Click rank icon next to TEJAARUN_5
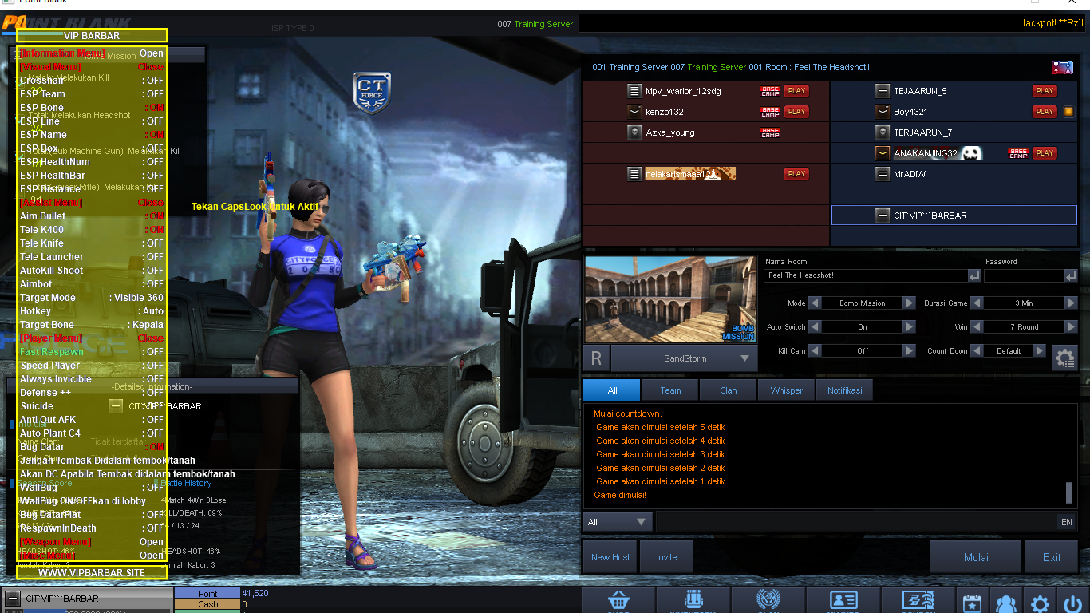This screenshot has width=1090, height=613. pos(883,91)
